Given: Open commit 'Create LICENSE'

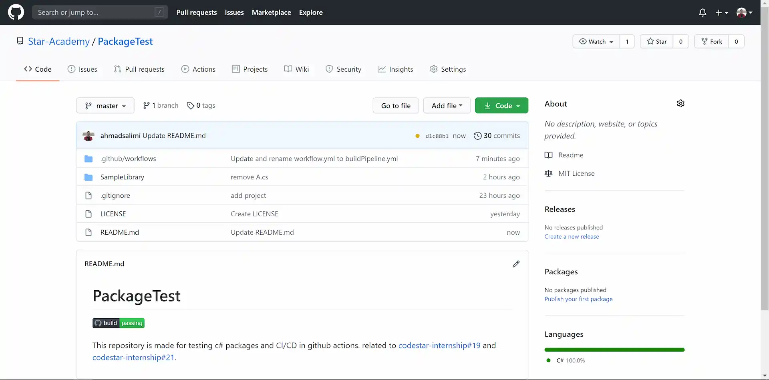Looking at the screenshot, I should (254, 214).
